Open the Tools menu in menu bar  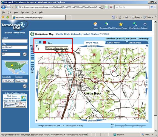pyautogui.click(x=34, y=12)
